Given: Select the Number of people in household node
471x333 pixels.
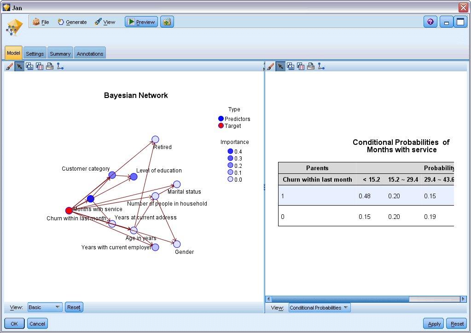Looking at the screenshot, I should tap(155, 196).
